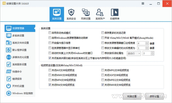Select the 快捷命令 sidebar icon
Screen dimensions: 172x103
coord(9,72)
